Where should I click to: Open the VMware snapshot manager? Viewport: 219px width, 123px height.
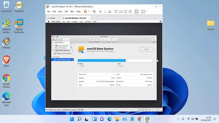[x=110, y=12]
